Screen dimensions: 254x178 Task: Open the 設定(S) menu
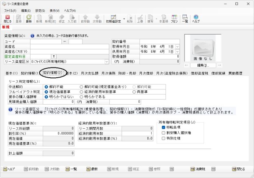pos(41,10)
